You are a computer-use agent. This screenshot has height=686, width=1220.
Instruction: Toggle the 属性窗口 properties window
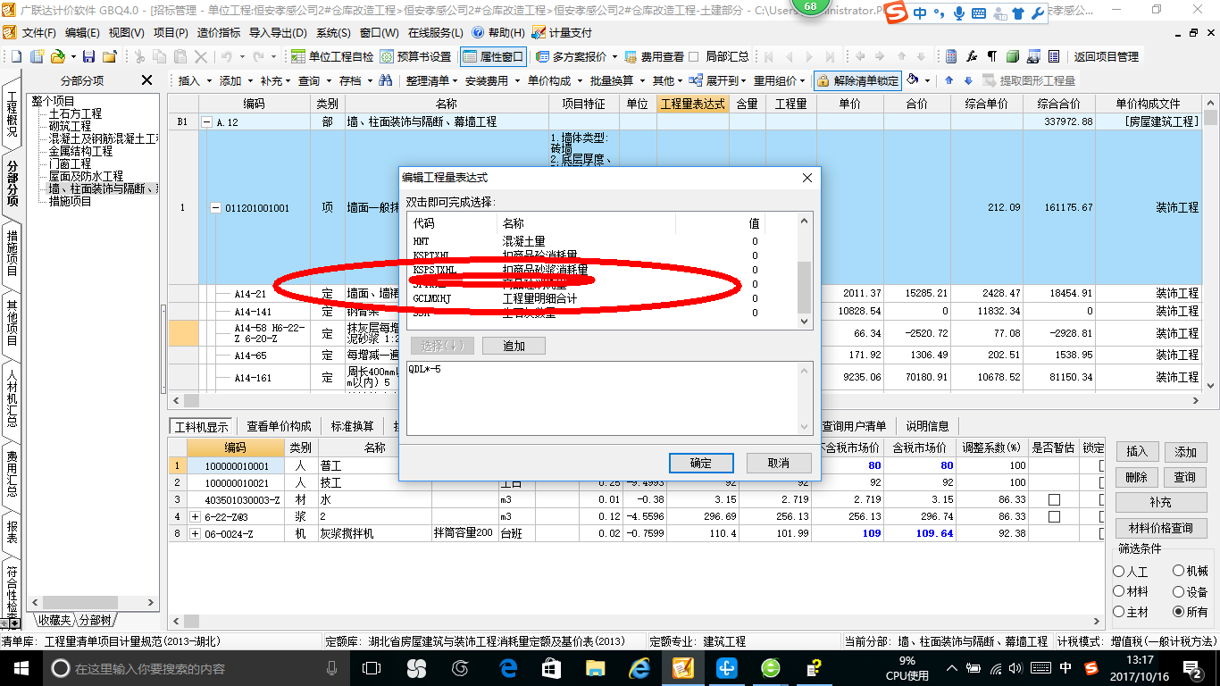494,56
